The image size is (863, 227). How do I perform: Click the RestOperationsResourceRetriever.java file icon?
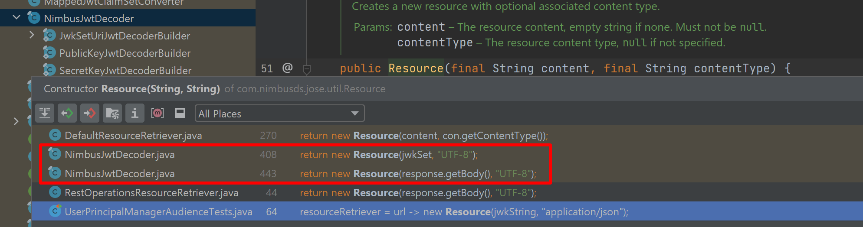(55, 192)
